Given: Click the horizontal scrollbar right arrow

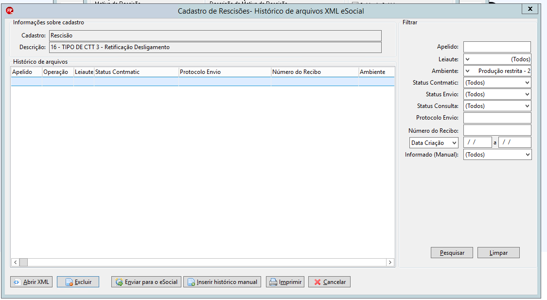Looking at the screenshot, I should click(x=390, y=263).
